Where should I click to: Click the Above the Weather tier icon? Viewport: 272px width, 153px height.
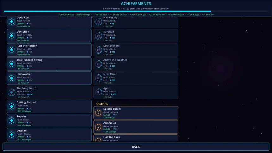click(x=98, y=64)
